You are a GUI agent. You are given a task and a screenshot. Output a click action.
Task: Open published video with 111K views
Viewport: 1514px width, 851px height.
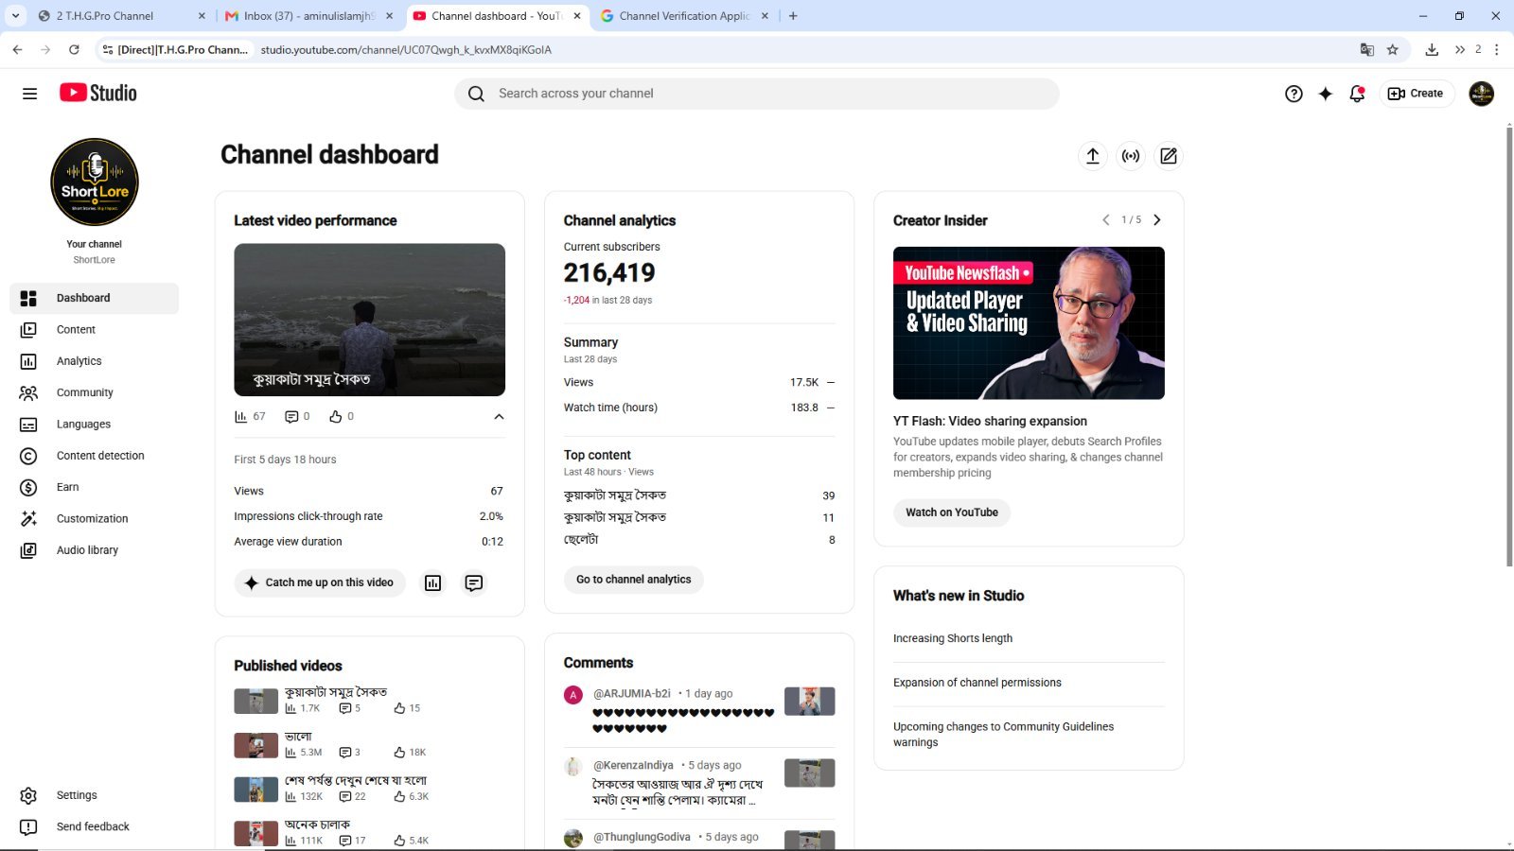tap(370, 833)
